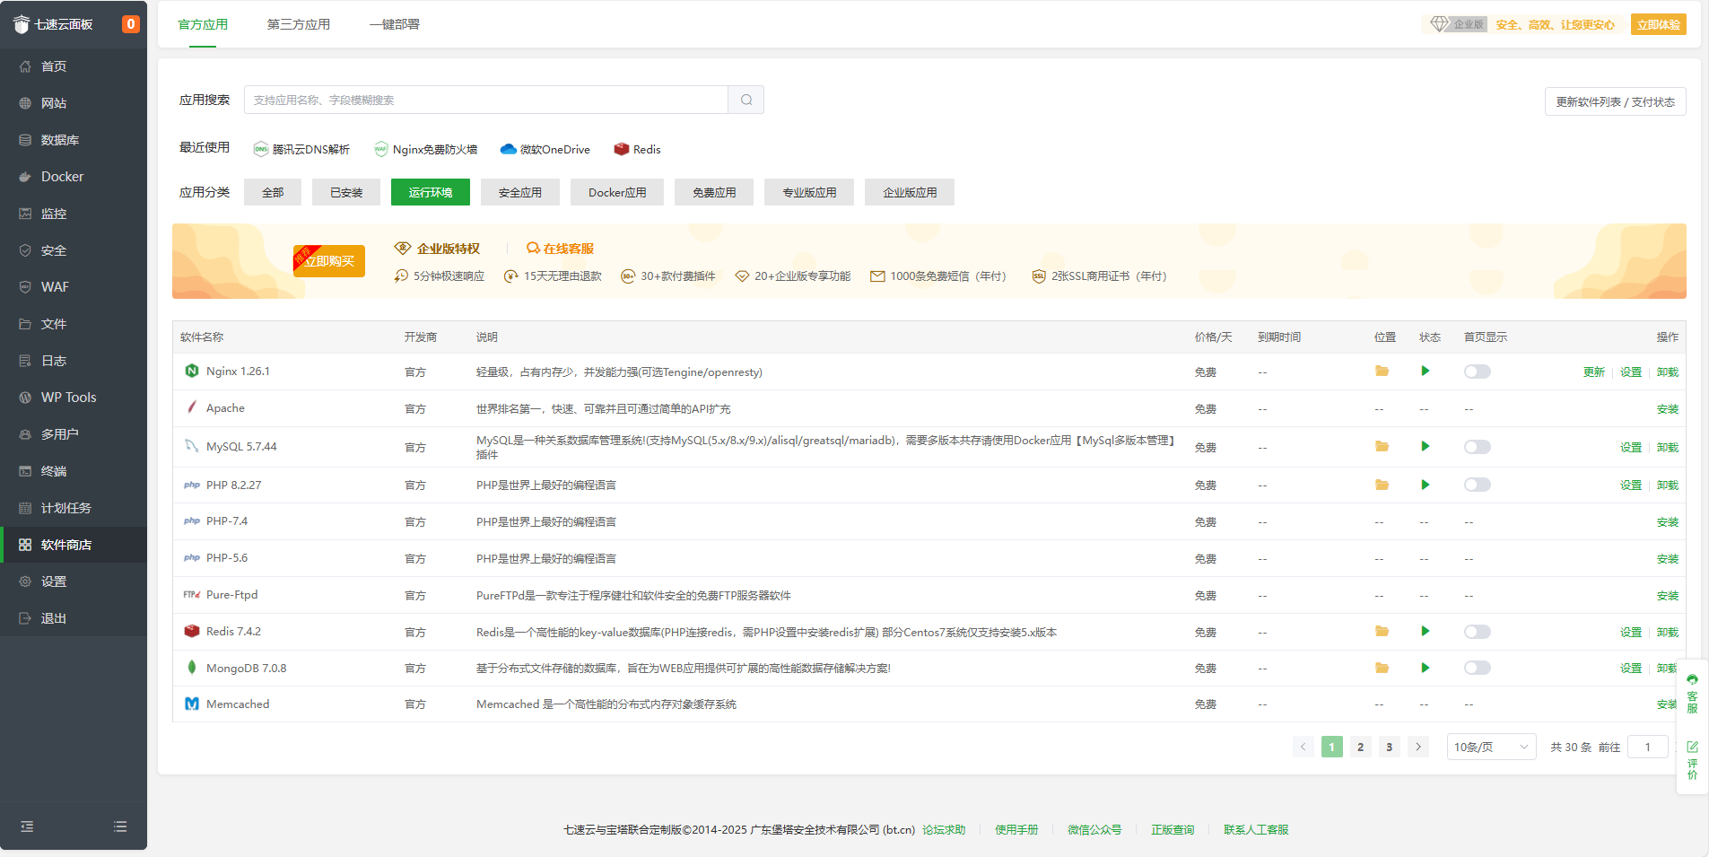
Task: Open 计划任务 in the sidebar
Action: (x=74, y=508)
